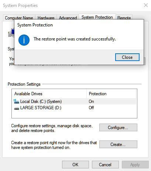Confirm with the OK button
This screenshot has height=171, width=151.
(x=75, y=165)
